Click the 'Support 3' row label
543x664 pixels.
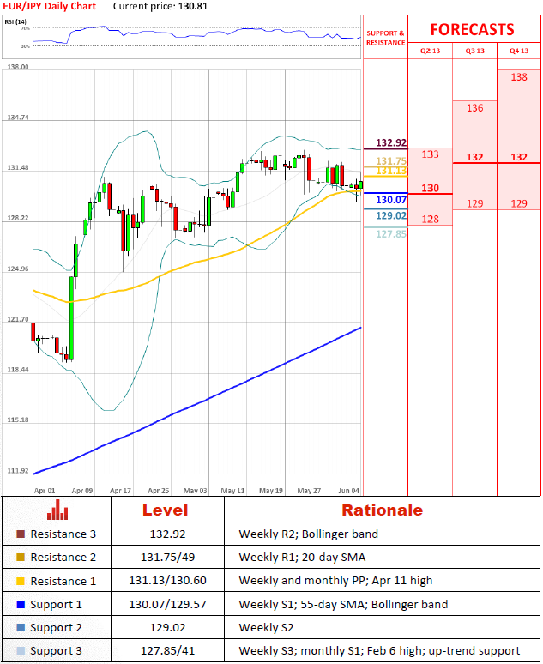(56, 651)
